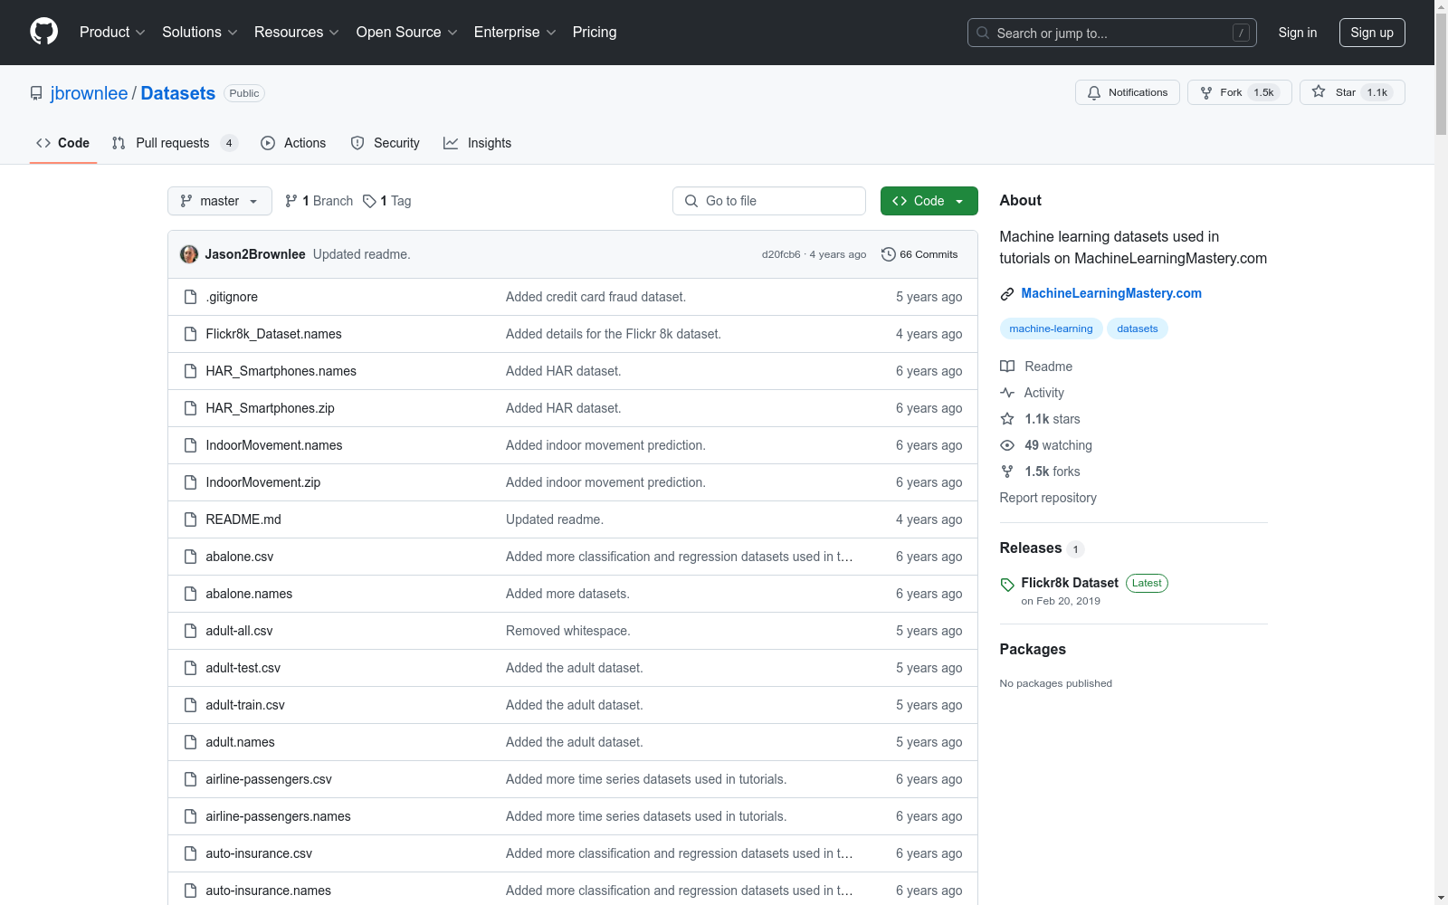Switch to the Security tab
Image resolution: width=1448 pixels, height=905 pixels.
click(386, 143)
